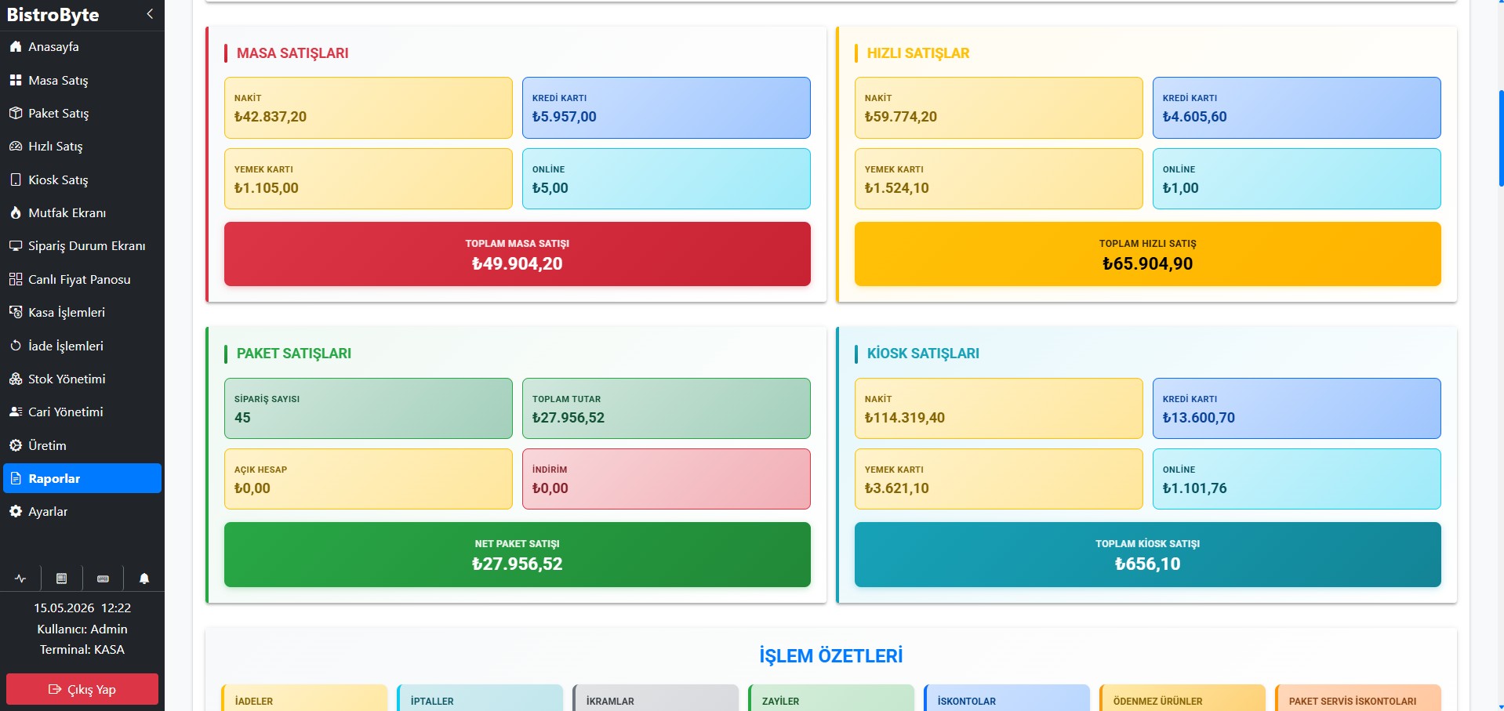
Task: Click the Net Paket Satışı green card
Action: coord(518,554)
